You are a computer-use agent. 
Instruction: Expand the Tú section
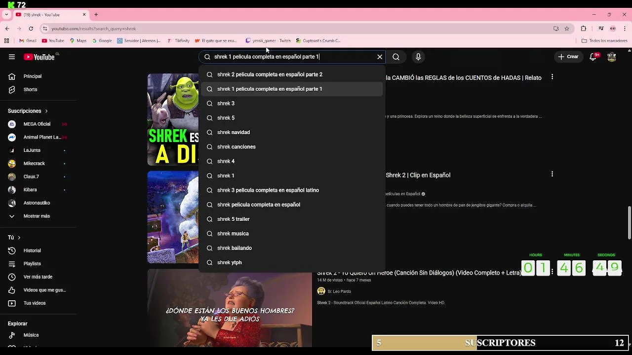point(14,238)
